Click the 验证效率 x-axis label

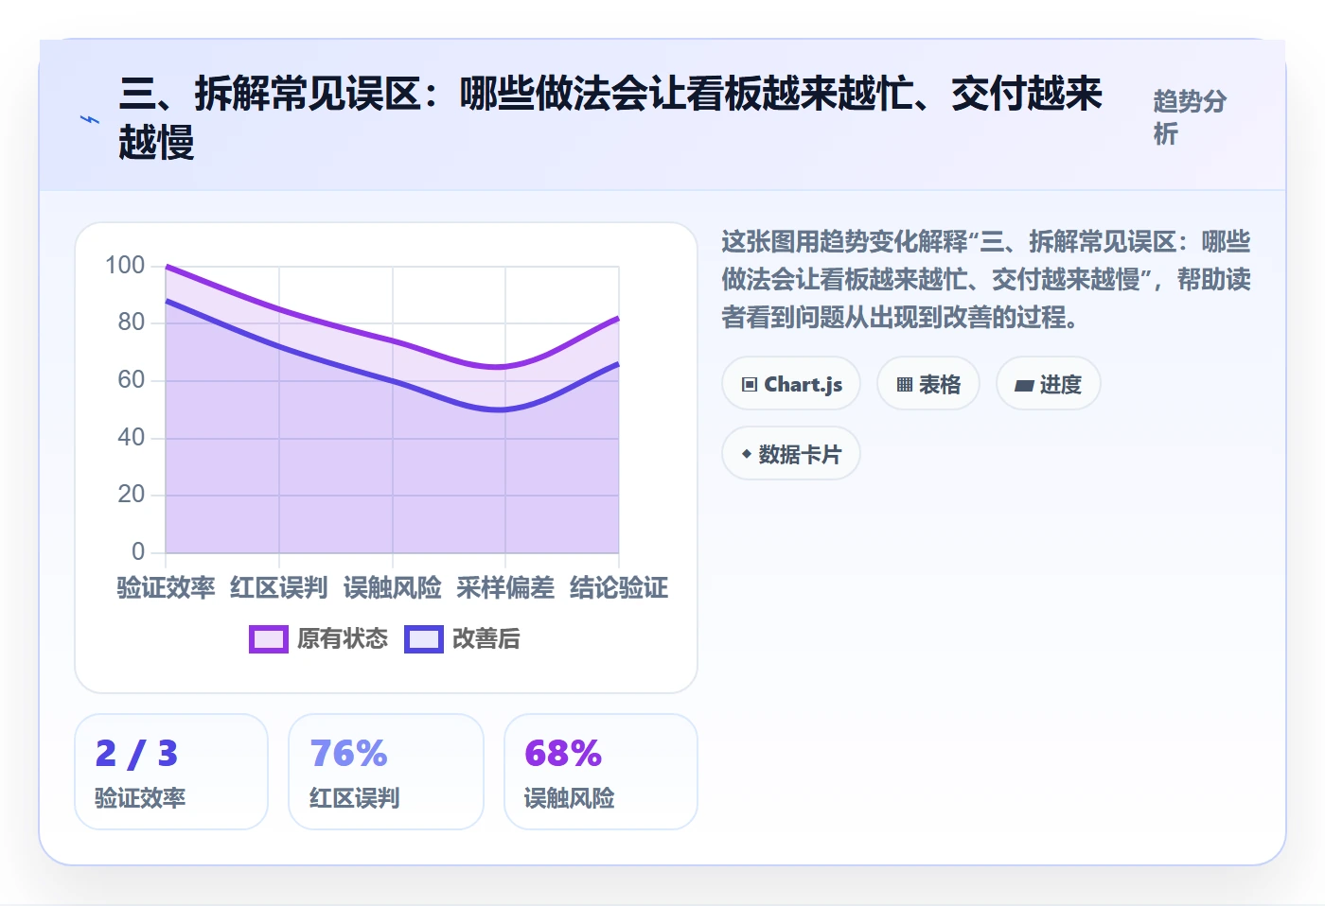coord(166,588)
